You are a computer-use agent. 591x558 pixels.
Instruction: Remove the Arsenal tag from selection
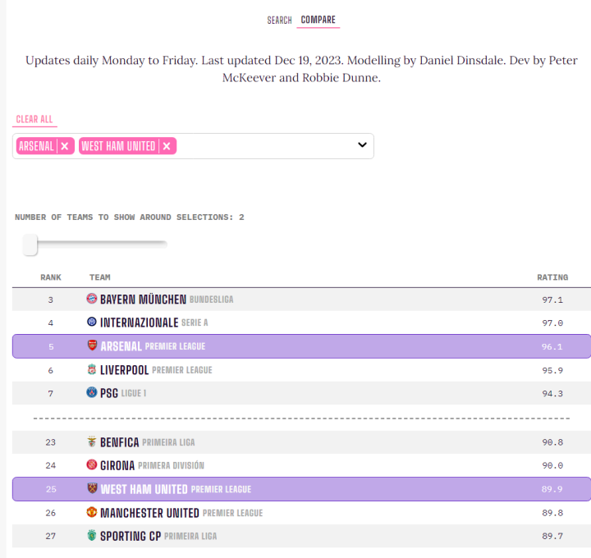coord(64,146)
